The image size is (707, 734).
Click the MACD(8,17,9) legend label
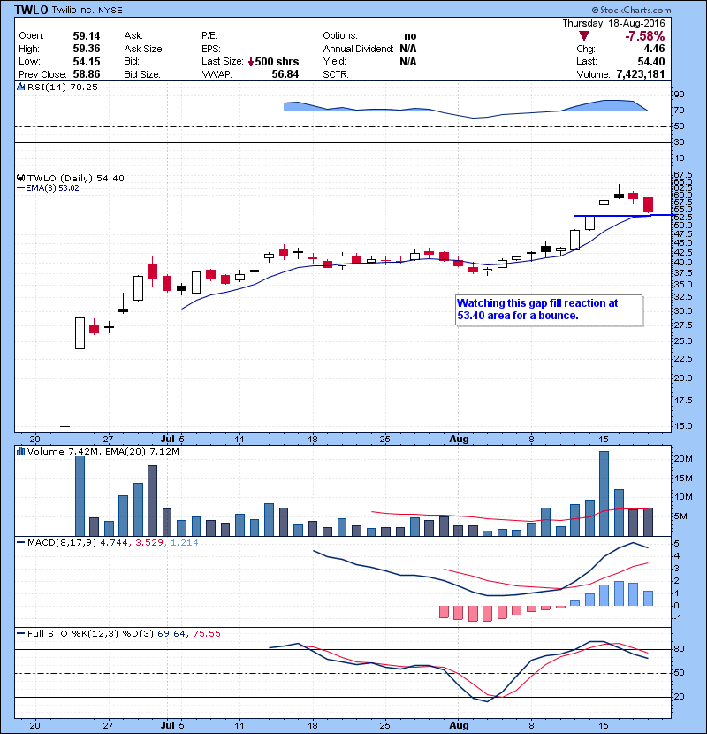pyautogui.click(x=62, y=543)
